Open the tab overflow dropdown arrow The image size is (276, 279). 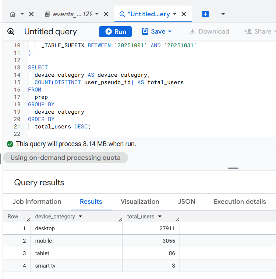coord(223,14)
